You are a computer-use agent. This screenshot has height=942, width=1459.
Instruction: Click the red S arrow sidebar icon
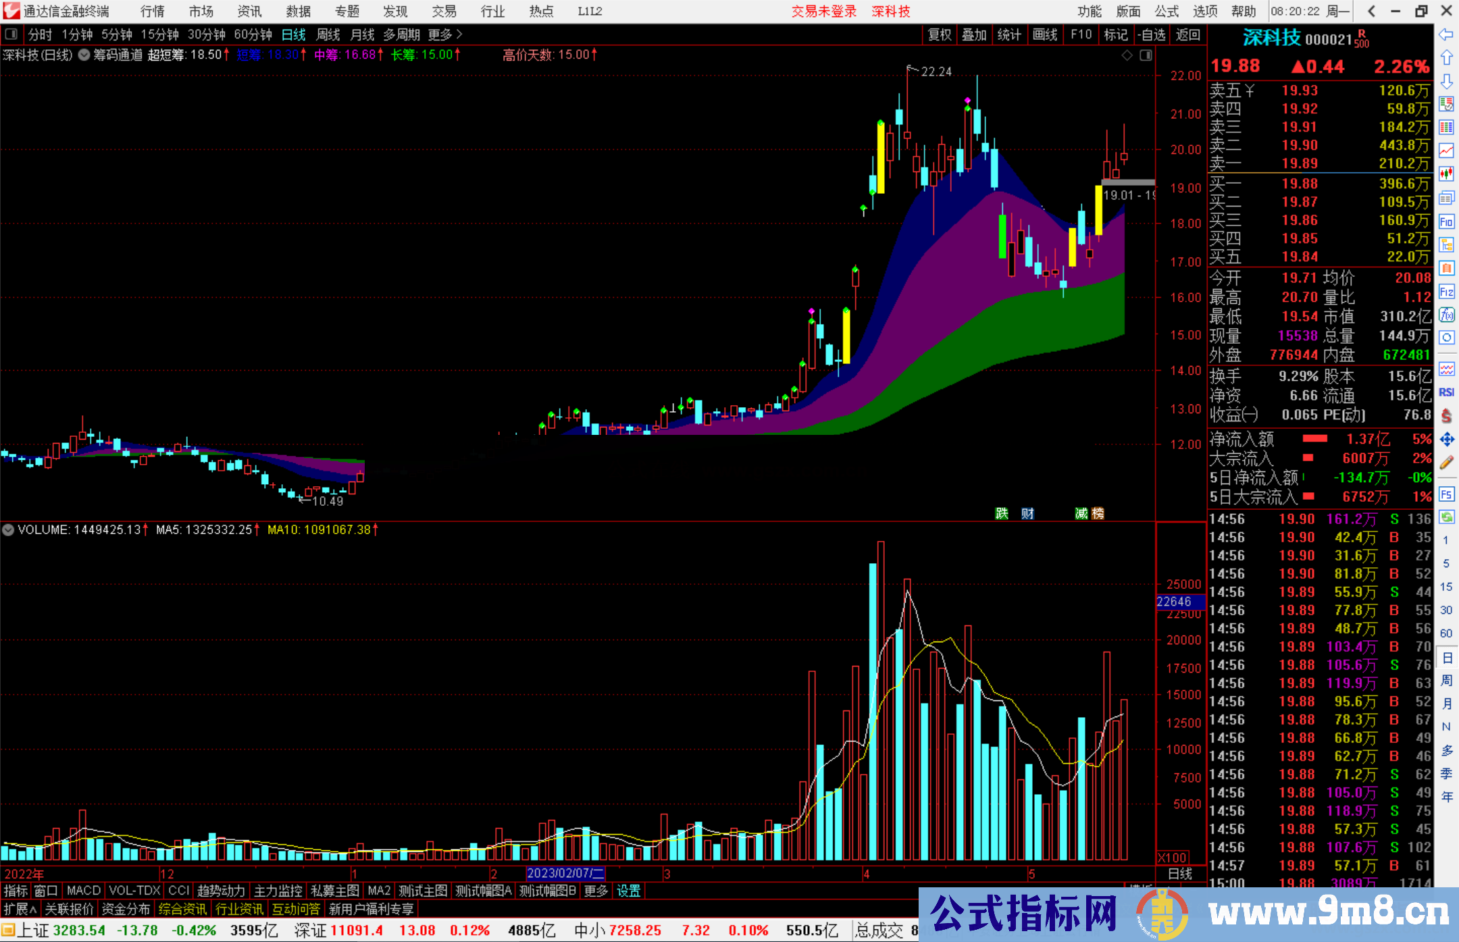click(1446, 416)
